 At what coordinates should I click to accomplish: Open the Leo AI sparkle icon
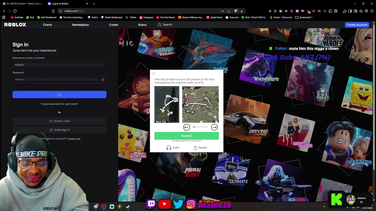(x=361, y=11)
